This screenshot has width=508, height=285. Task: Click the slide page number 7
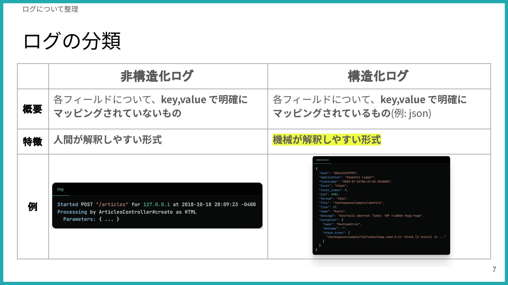(494, 270)
